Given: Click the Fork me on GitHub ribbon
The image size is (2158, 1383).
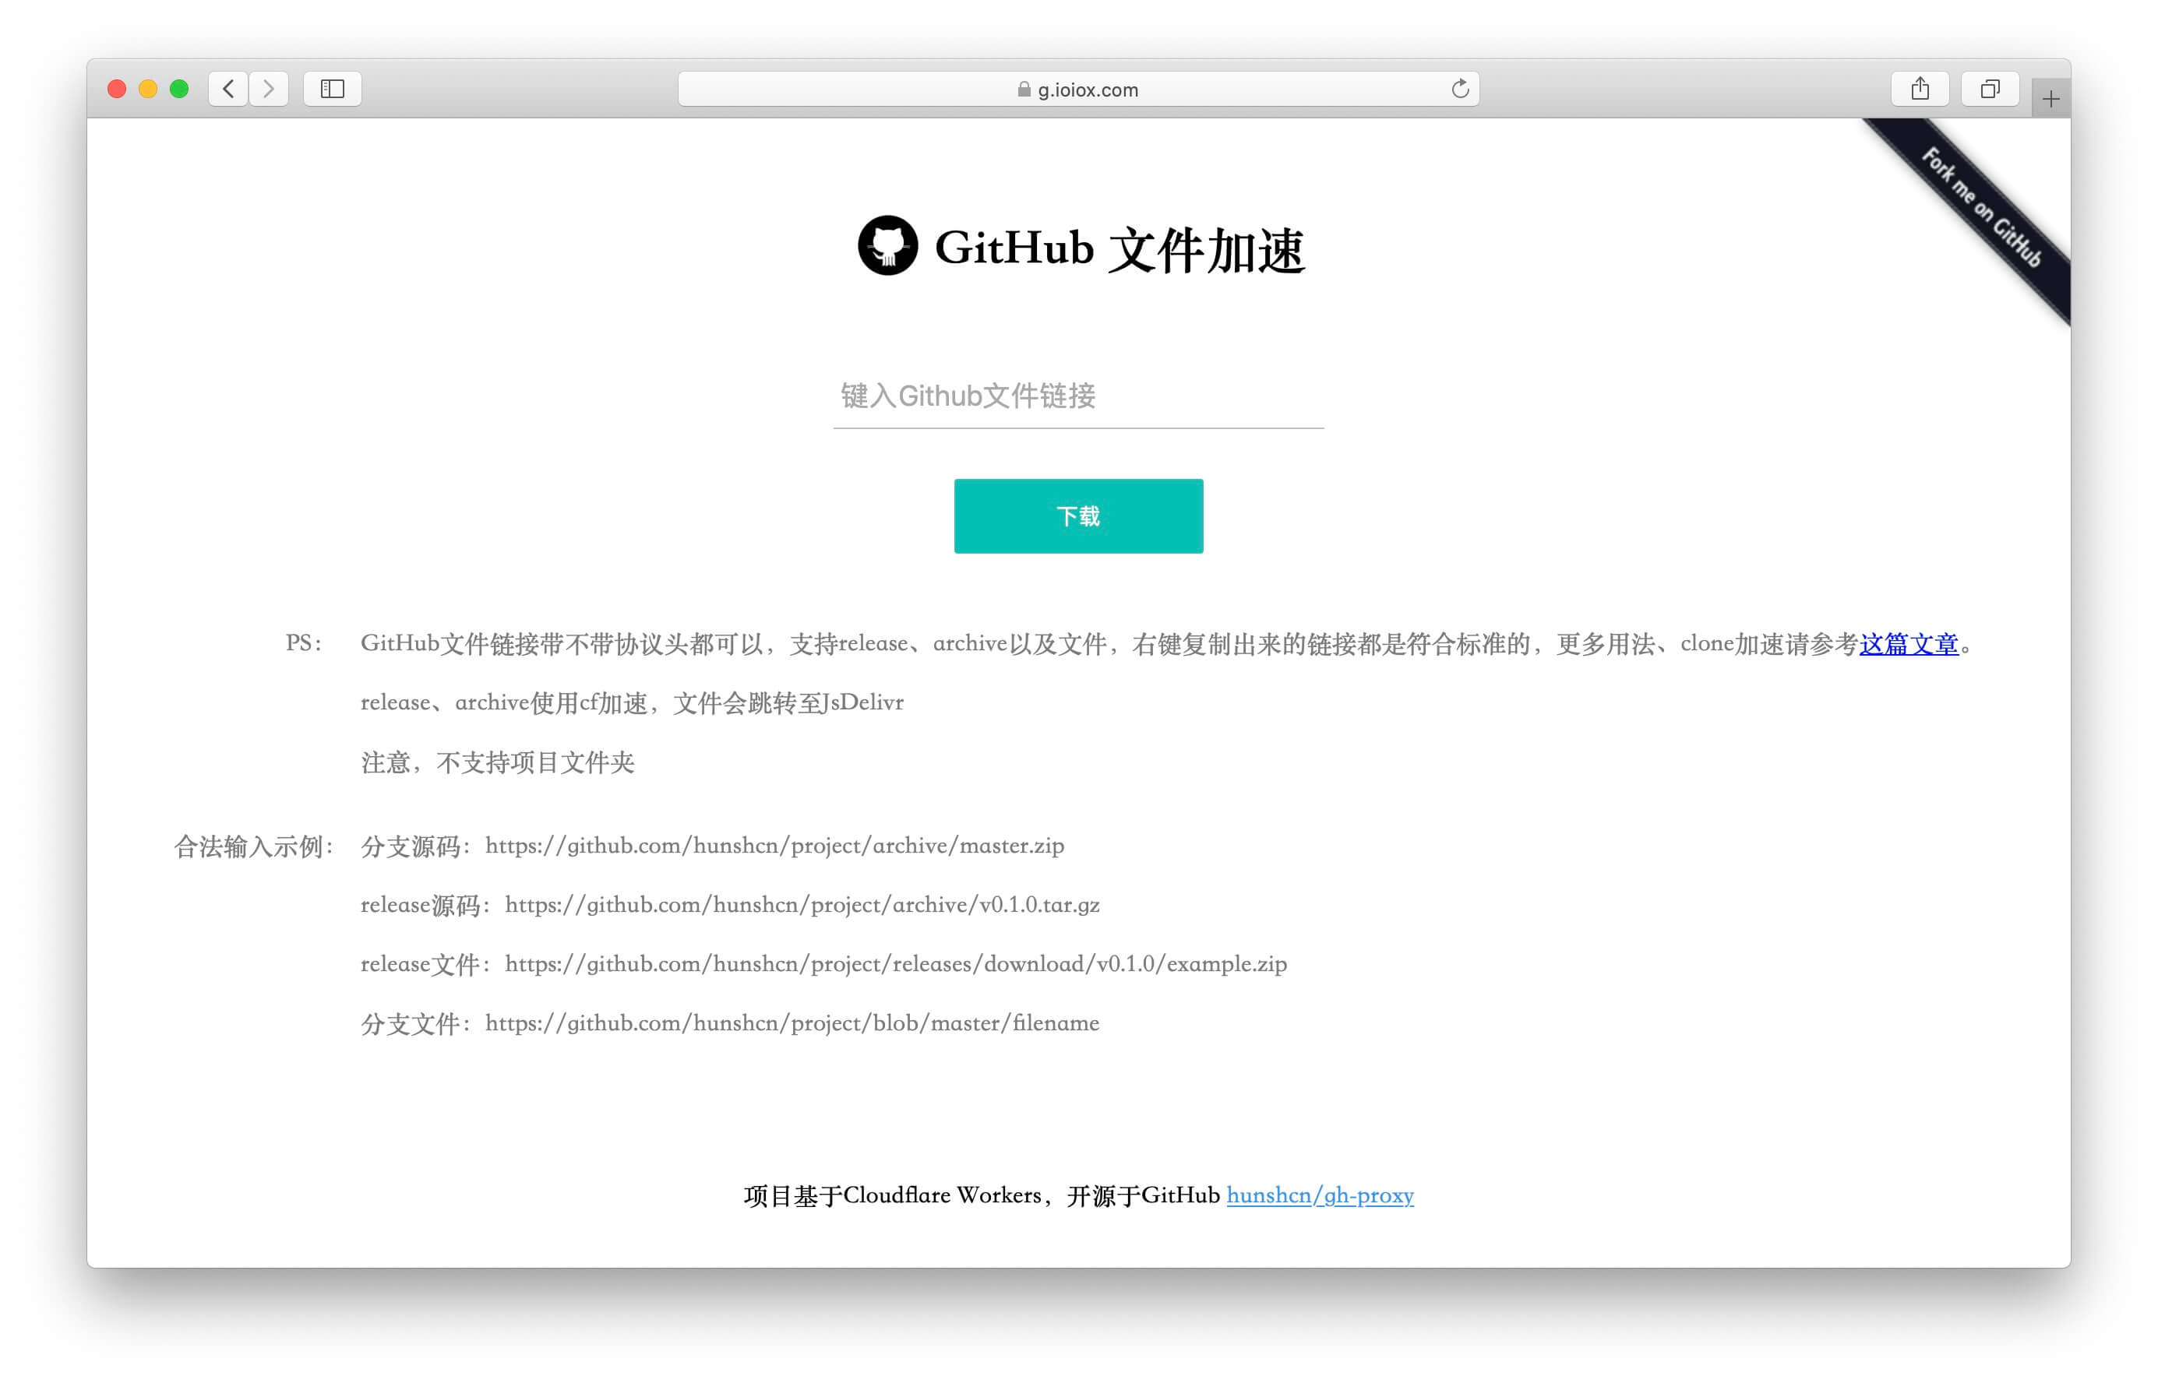Looking at the screenshot, I should [1983, 209].
